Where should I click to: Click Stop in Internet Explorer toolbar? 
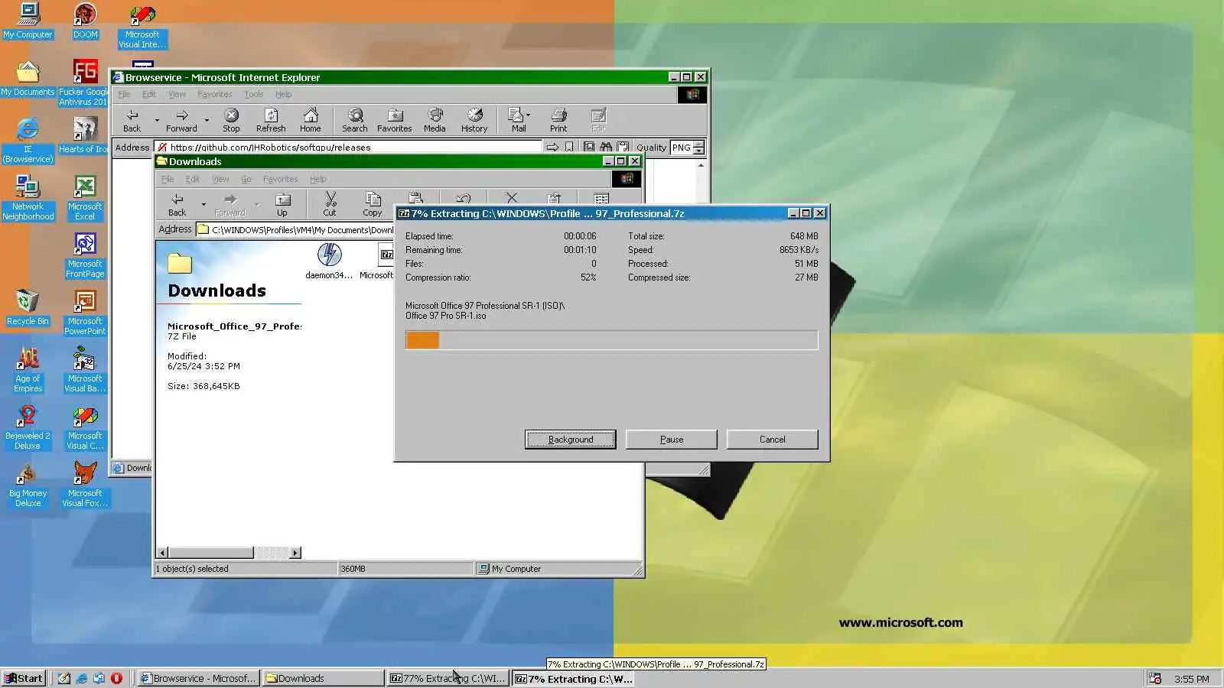pyautogui.click(x=231, y=120)
